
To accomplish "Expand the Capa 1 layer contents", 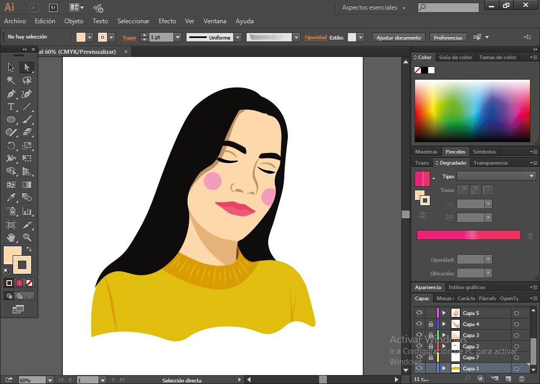I will click(x=444, y=368).
